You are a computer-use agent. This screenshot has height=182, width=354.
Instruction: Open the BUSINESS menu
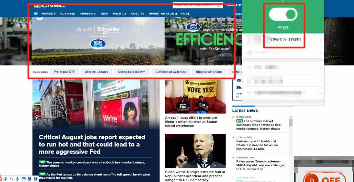68,13
